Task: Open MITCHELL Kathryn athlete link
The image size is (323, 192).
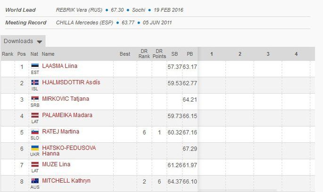Action: (x=66, y=181)
